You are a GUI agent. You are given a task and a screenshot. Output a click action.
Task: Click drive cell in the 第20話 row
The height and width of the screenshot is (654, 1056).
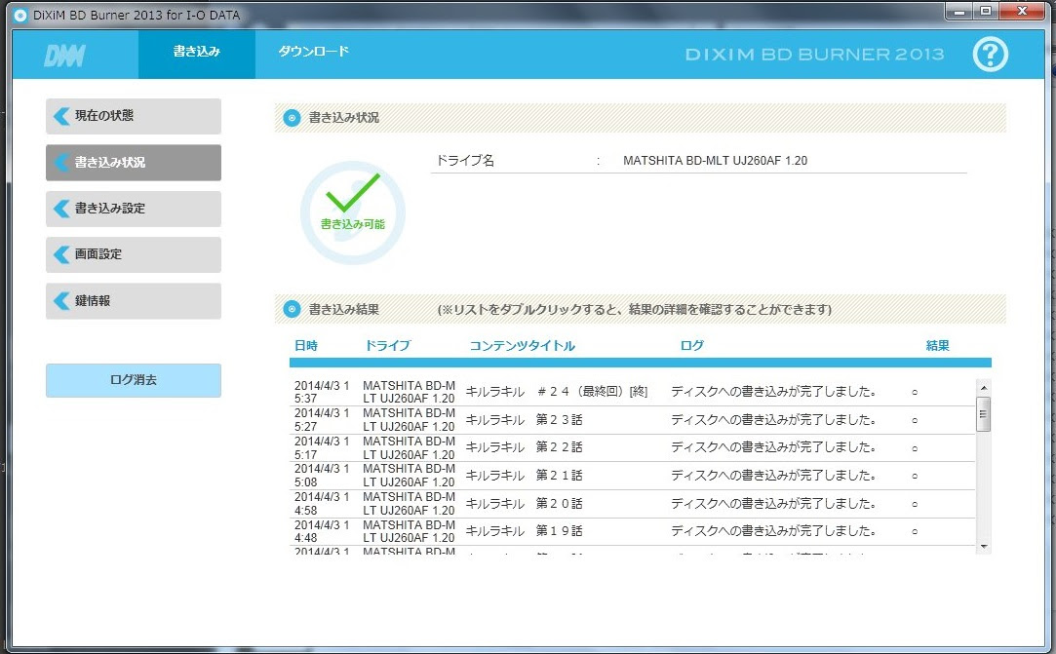(x=409, y=504)
